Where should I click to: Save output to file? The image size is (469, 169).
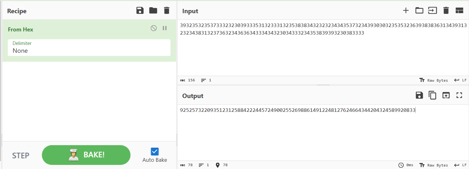[419, 95]
